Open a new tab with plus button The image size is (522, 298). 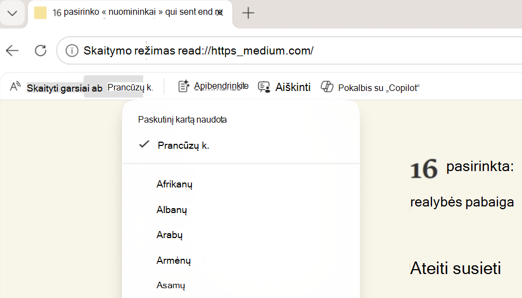(248, 13)
